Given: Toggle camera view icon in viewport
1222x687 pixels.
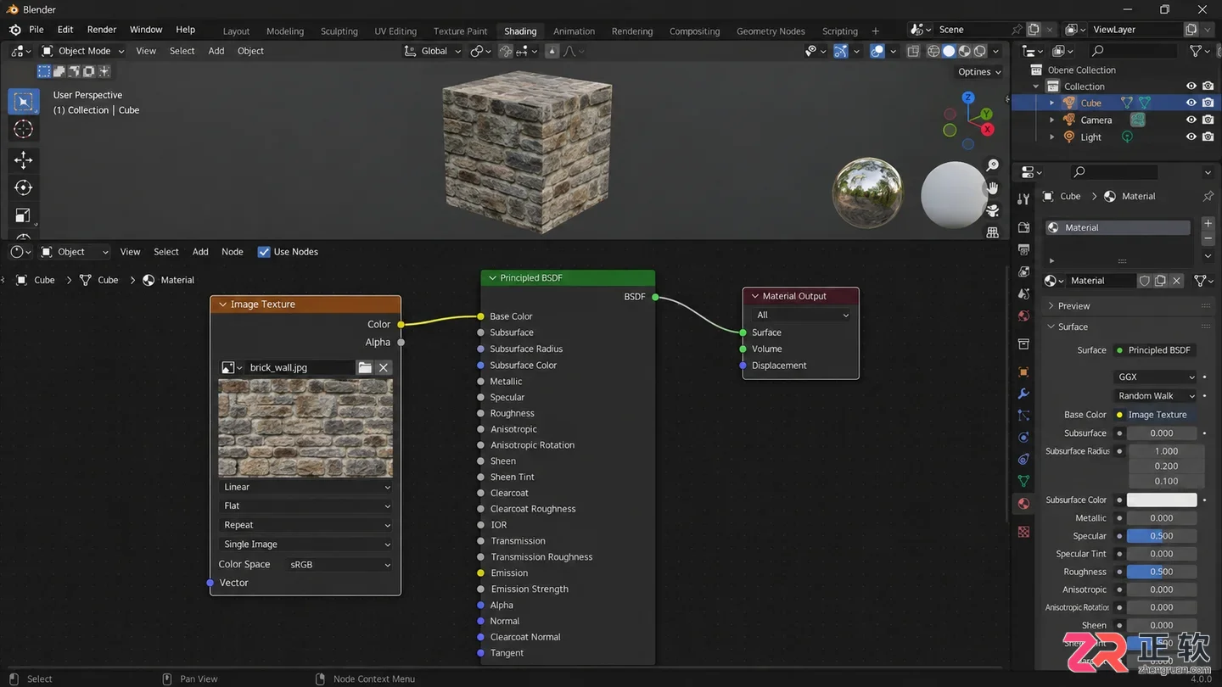Looking at the screenshot, I should 992,210.
